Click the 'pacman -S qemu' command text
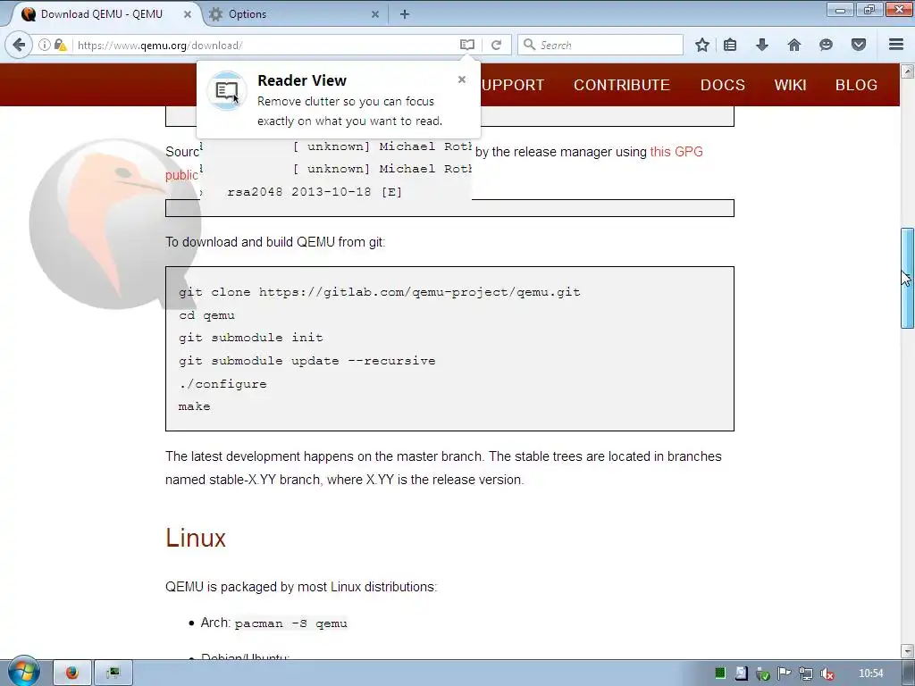915x686 pixels. pyautogui.click(x=290, y=623)
